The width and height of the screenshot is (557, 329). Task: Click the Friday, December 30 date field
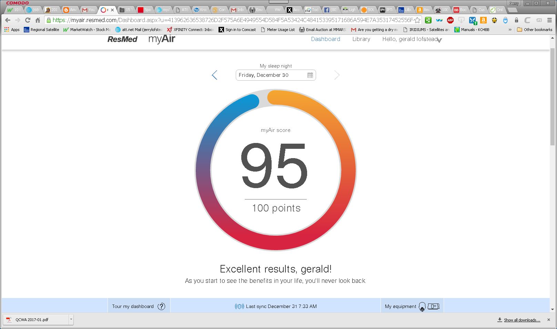(x=276, y=75)
